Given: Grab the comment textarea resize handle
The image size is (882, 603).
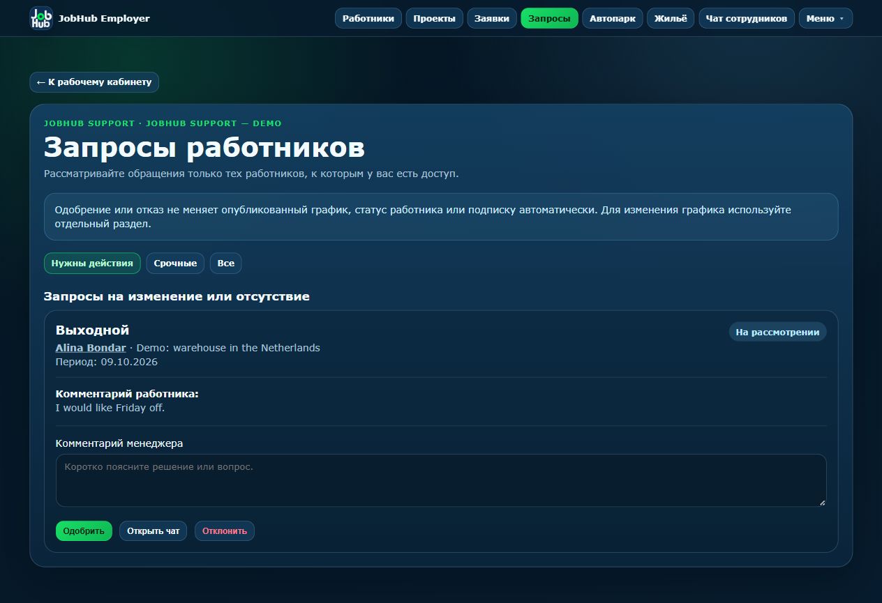Looking at the screenshot, I should point(821,501).
